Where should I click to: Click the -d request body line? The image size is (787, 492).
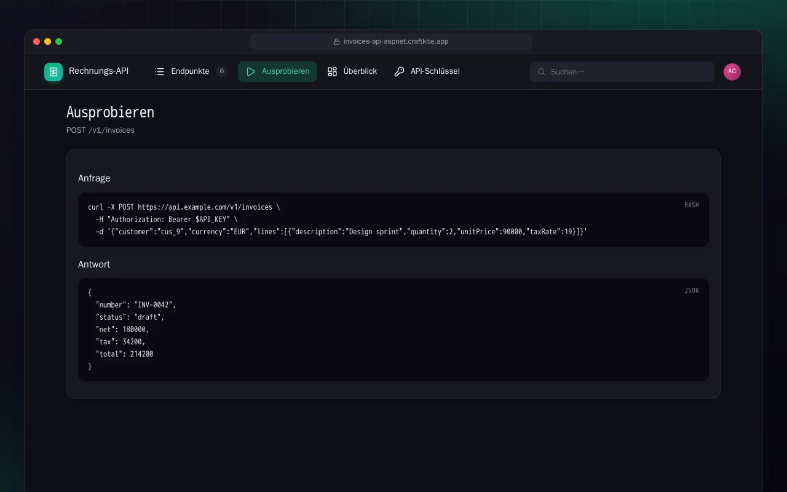[341, 232]
